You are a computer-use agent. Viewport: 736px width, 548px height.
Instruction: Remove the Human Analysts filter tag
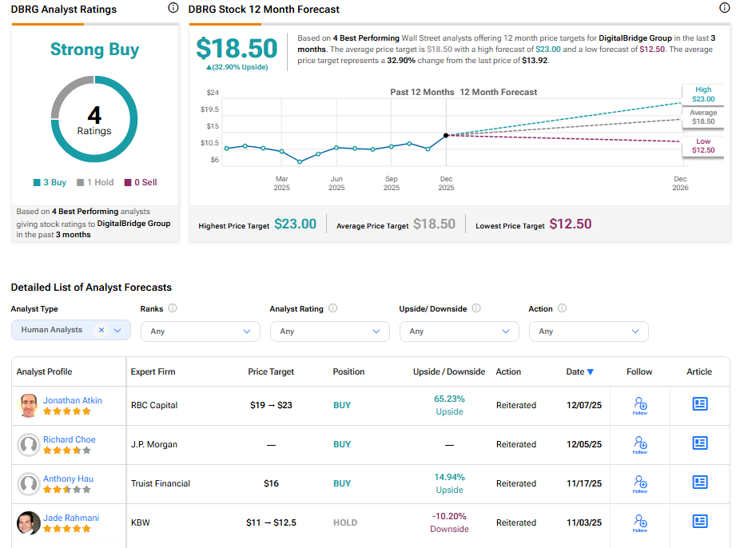click(x=101, y=330)
